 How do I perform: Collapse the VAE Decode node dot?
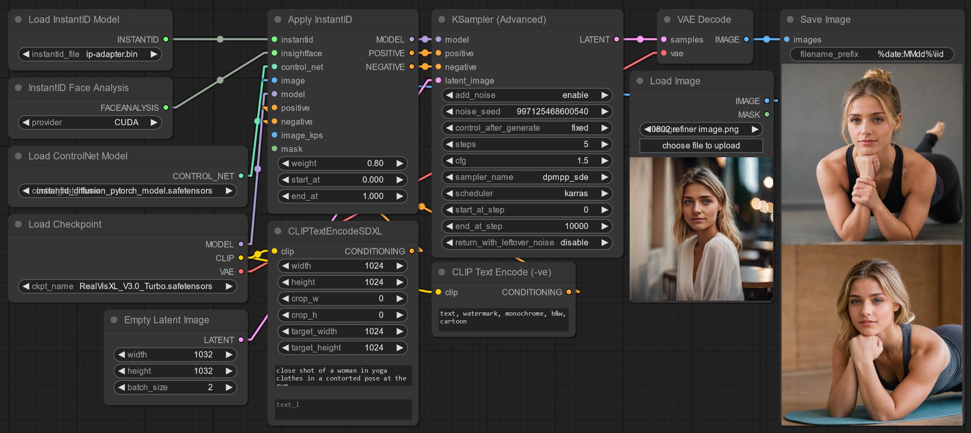coord(667,19)
